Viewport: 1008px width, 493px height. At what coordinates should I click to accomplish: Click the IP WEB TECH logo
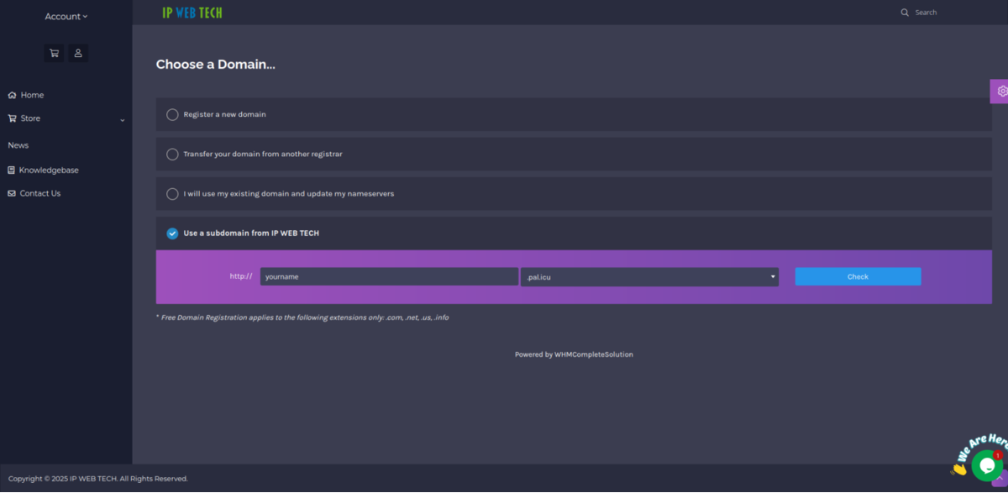192,13
